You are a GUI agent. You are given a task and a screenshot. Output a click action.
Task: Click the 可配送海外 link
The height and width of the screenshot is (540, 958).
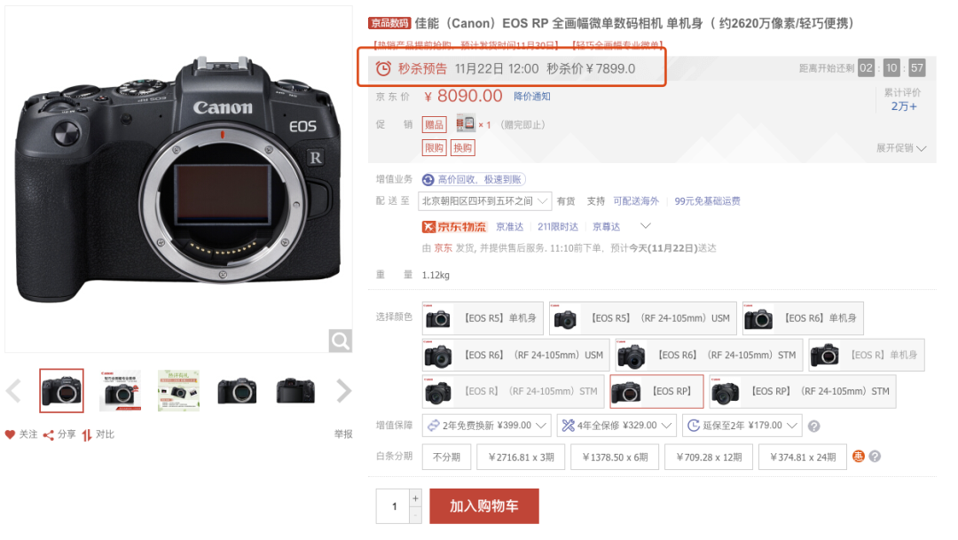(x=636, y=201)
